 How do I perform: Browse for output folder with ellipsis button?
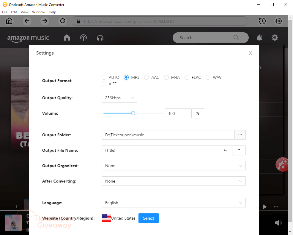pos(240,135)
